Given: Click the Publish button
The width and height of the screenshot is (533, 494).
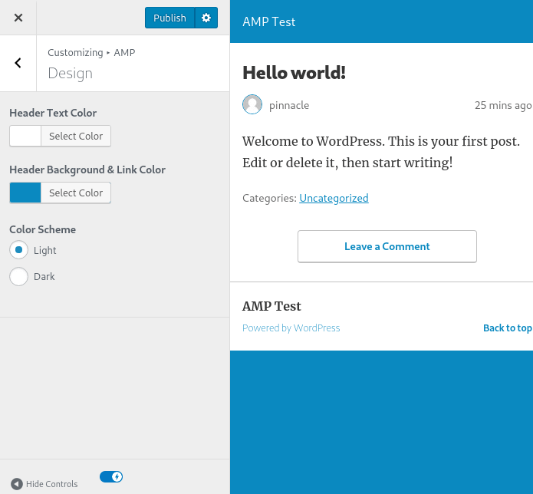Looking at the screenshot, I should click(x=169, y=18).
